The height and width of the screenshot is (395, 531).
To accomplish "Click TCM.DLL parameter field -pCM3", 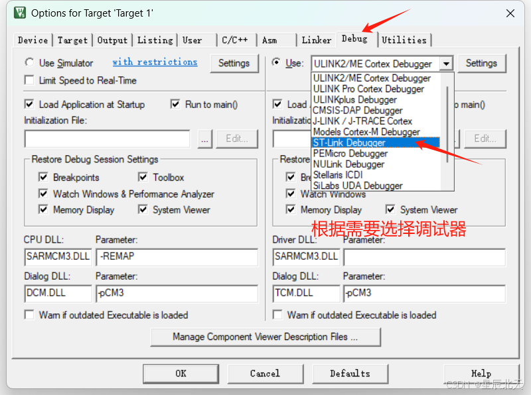I will coord(425,293).
